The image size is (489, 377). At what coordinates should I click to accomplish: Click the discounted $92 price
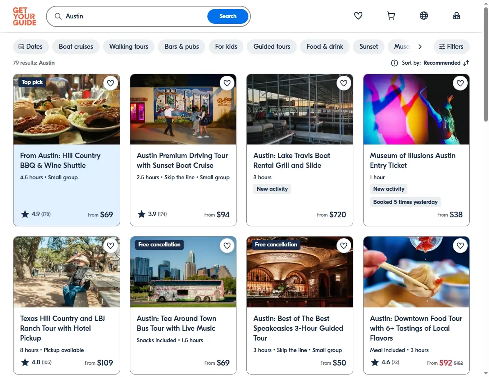coord(445,363)
